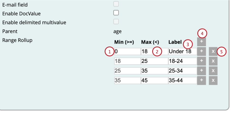Click the plus button in Range Rollup header

pos(201,42)
